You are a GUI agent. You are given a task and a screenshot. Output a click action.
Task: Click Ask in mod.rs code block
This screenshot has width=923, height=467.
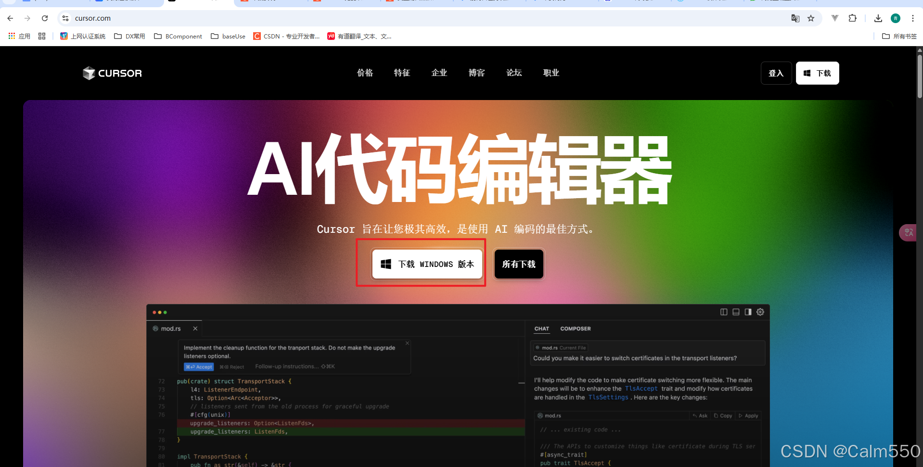pyautogui.click(x=700, y=416)
